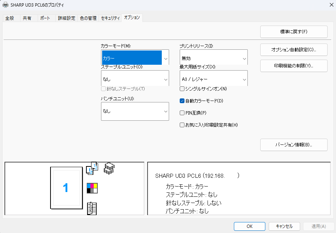The height and width of the screenshot is (233, 336).
Task: Click the 適用 button
Action: click(x=319, y=226)
